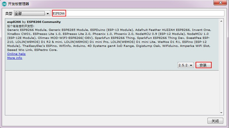This screenshot has height=128, width=229.
Task: Click the 这个包包含的开发板 label text
Action: [21, 26]
